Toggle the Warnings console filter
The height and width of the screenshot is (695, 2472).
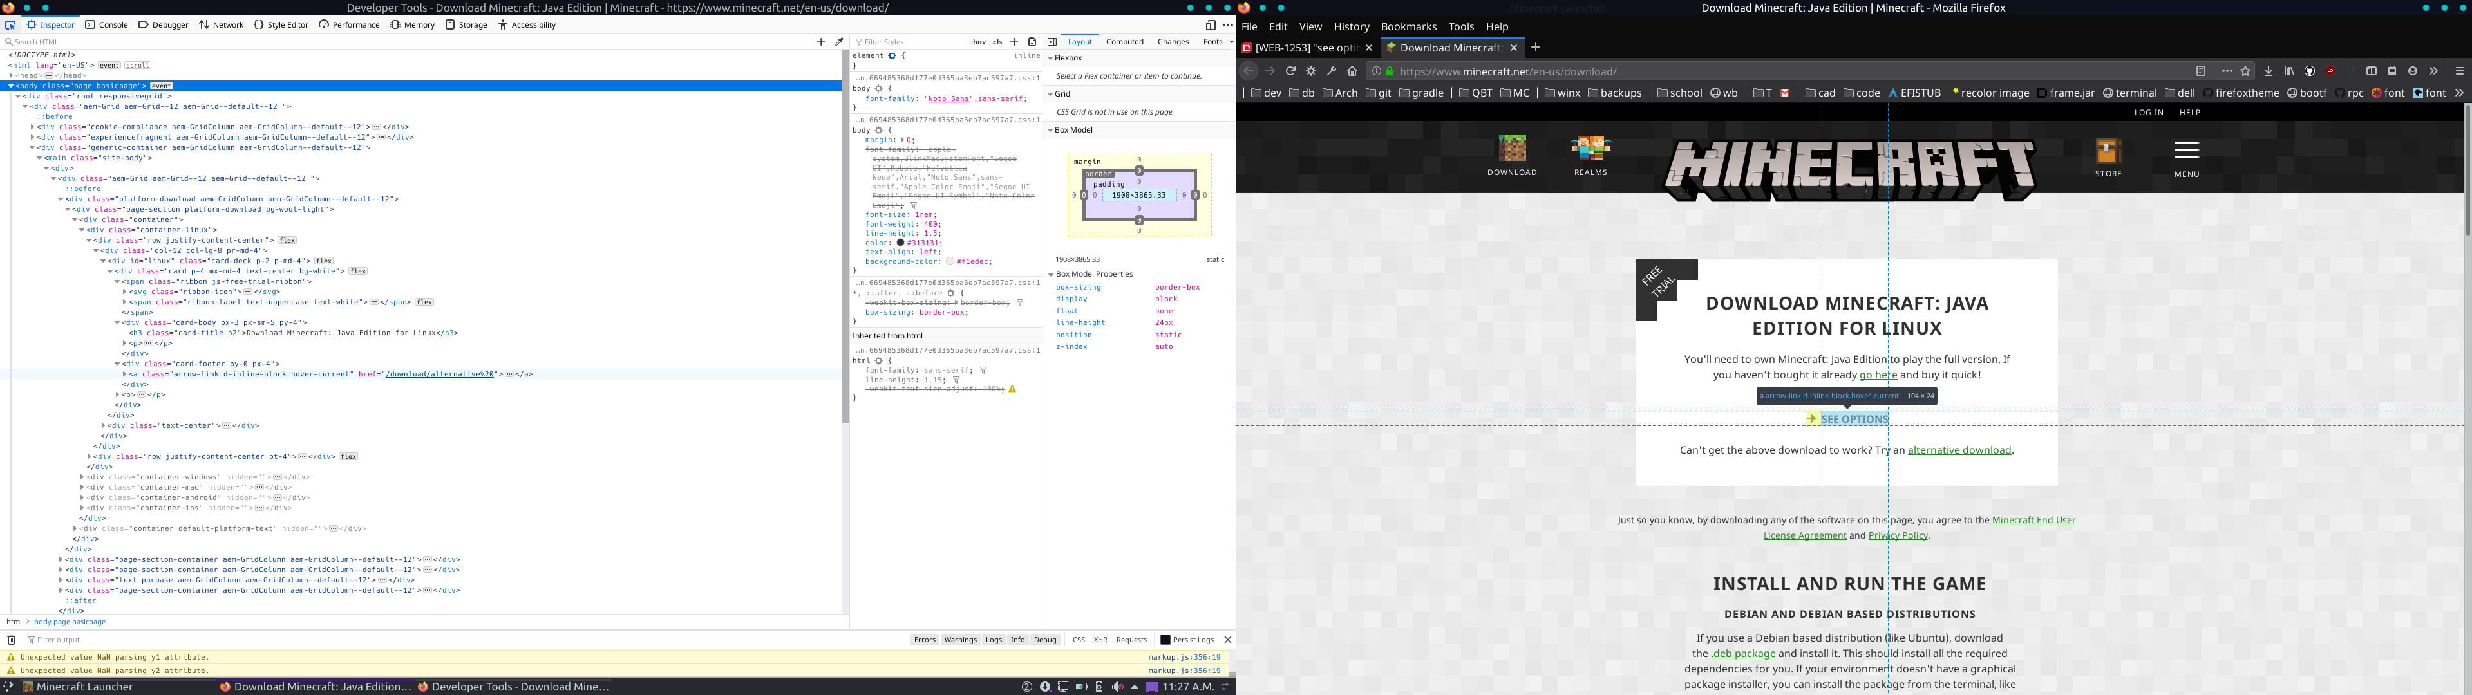point(959,640)
